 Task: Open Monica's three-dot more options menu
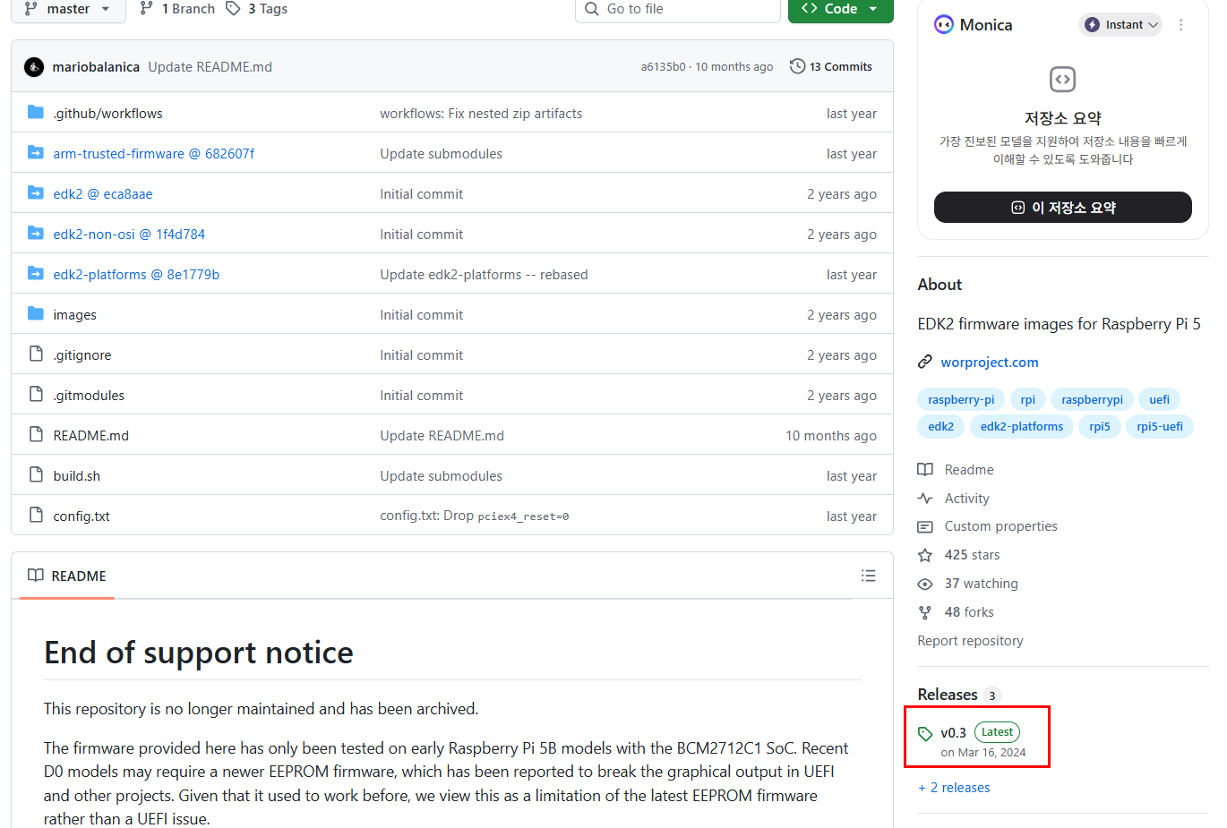point(1181,25)
